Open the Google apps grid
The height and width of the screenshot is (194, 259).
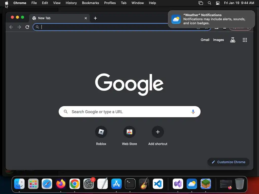click(245, 40)
